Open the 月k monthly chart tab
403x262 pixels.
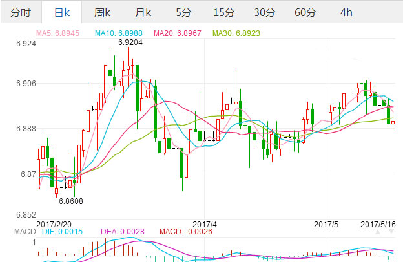[143, 12]
